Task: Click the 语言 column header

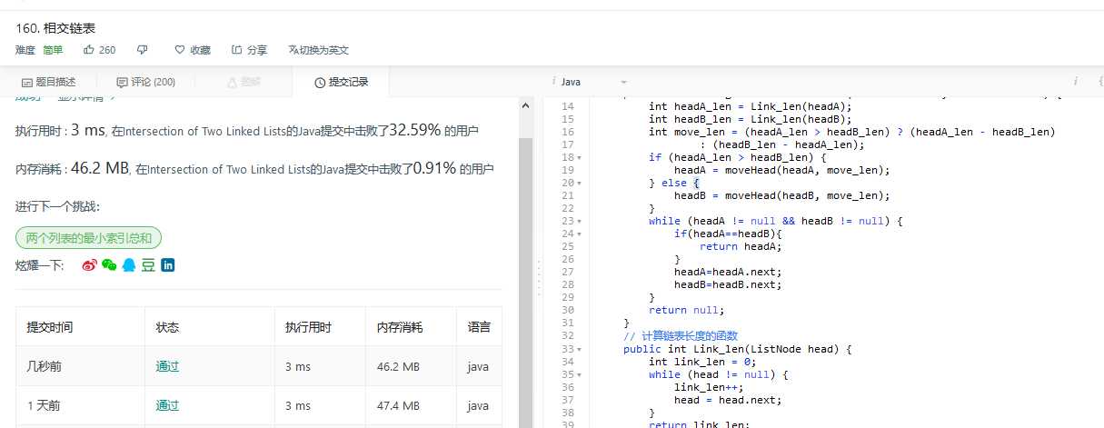Action: (x=479, y=327)
